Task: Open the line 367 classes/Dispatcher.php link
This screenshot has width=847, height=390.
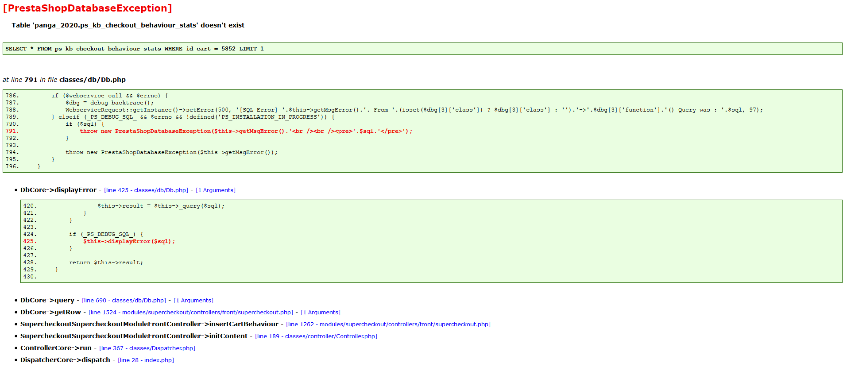Action: coord(147,348)
